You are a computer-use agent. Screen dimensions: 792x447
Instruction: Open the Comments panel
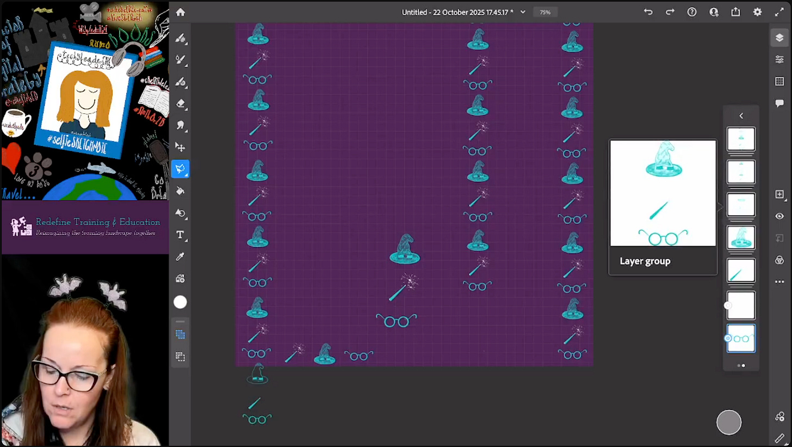(x=779, y=103)
